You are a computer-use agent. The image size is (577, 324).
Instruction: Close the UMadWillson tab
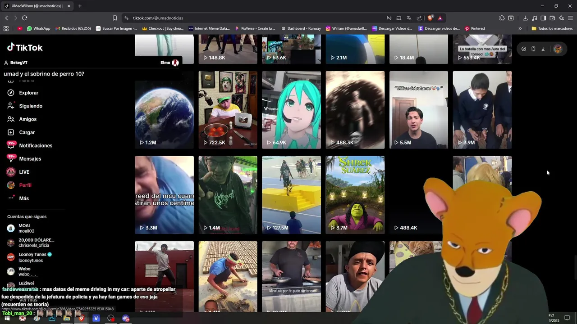(69, 6)
